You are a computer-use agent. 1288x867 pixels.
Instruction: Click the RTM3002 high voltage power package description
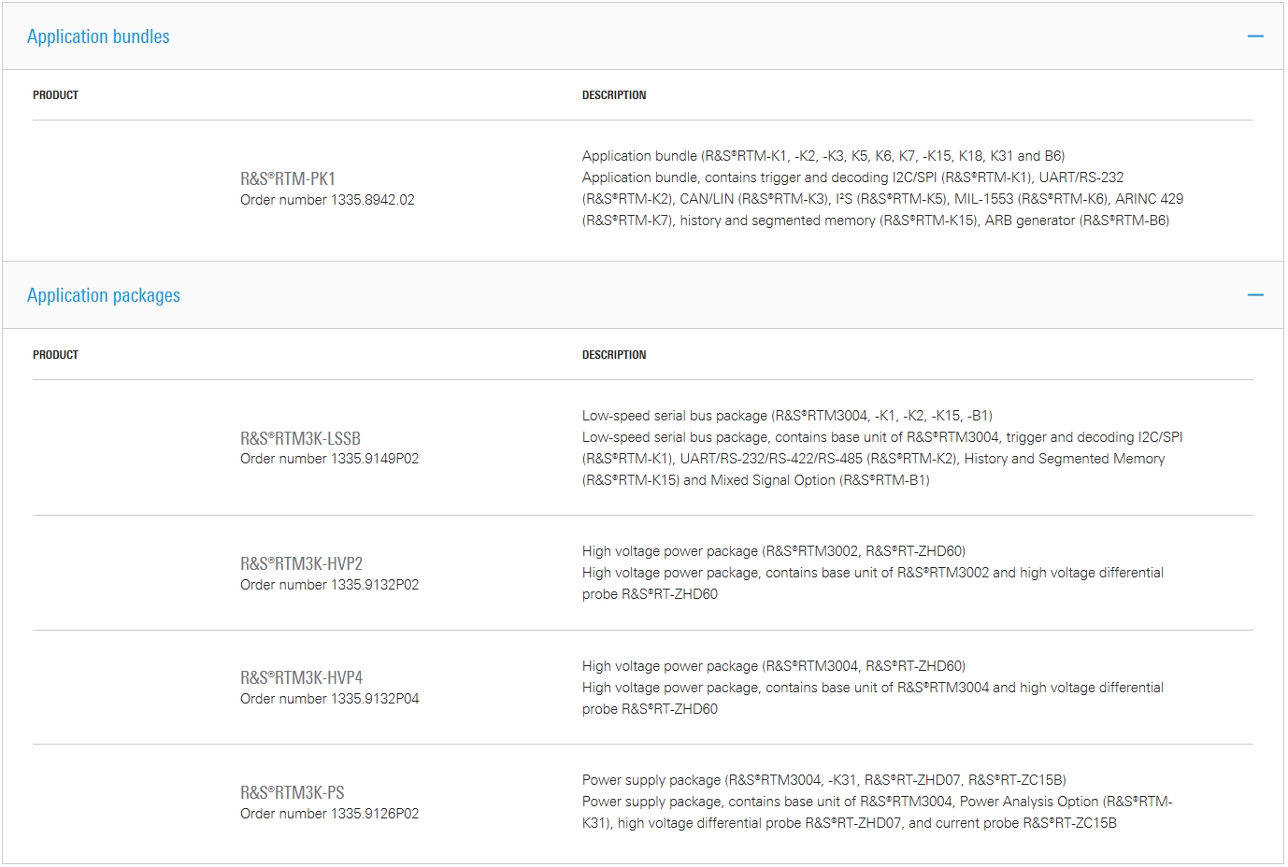point(873,573)
